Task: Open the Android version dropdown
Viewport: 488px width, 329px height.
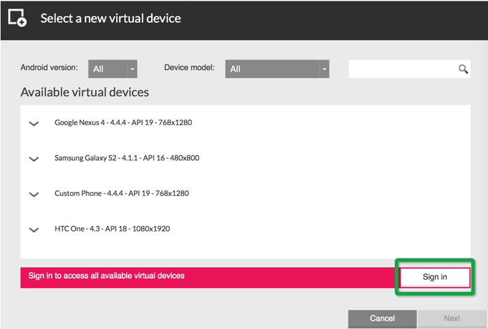Action: [112, 69]
